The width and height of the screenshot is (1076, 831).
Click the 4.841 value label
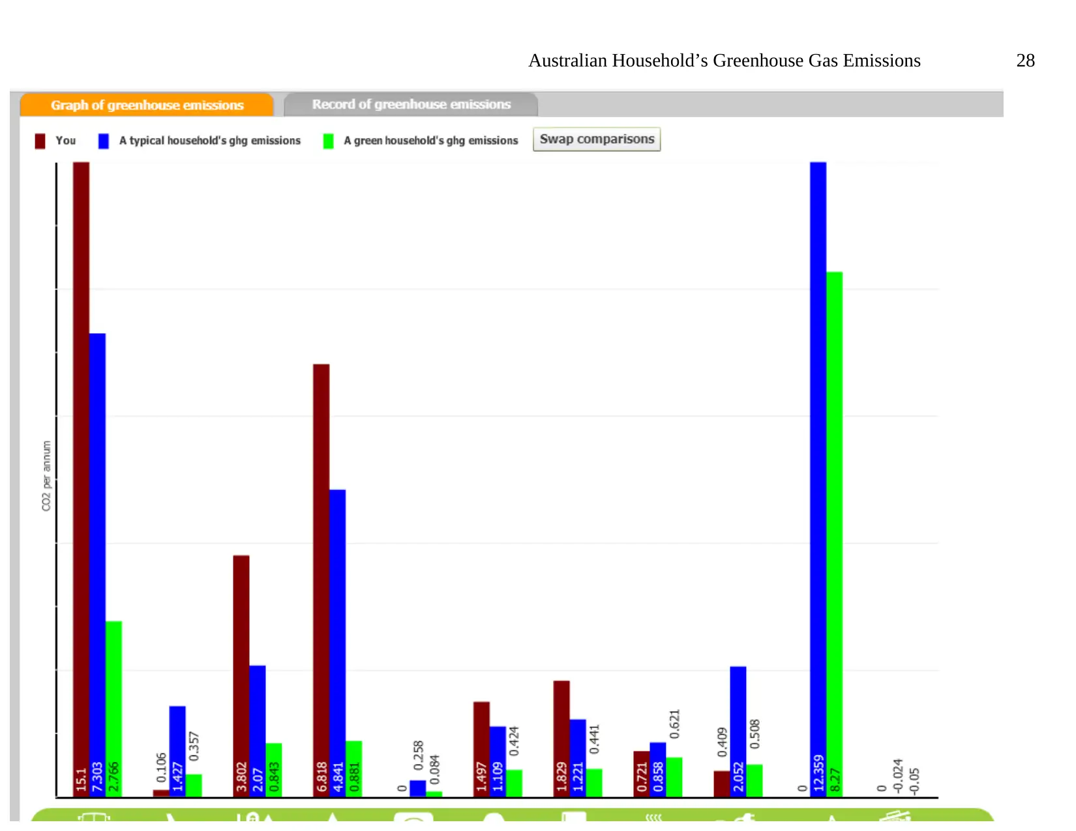(338, 776)
